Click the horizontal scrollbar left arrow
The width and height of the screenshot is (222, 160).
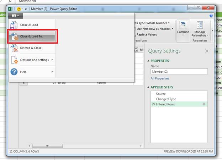pos(30,146)
